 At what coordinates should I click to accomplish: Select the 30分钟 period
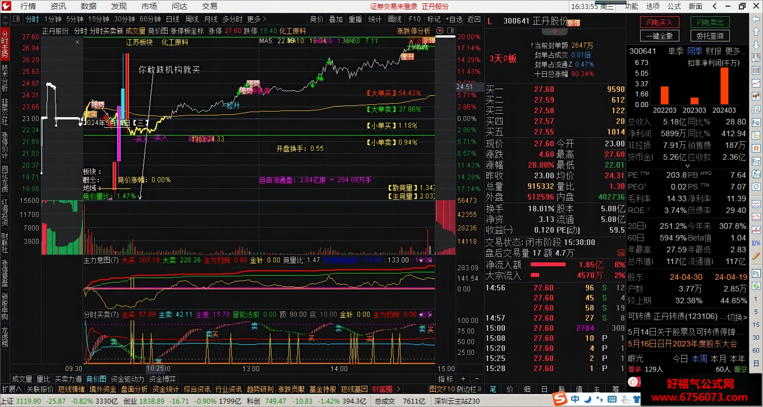(125, 19)
